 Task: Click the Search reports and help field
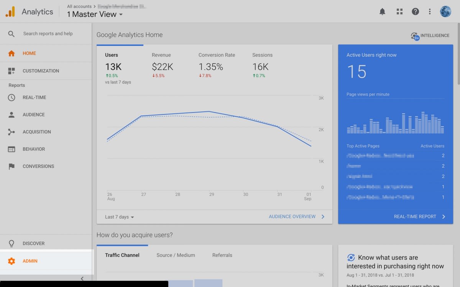(48, 34)
